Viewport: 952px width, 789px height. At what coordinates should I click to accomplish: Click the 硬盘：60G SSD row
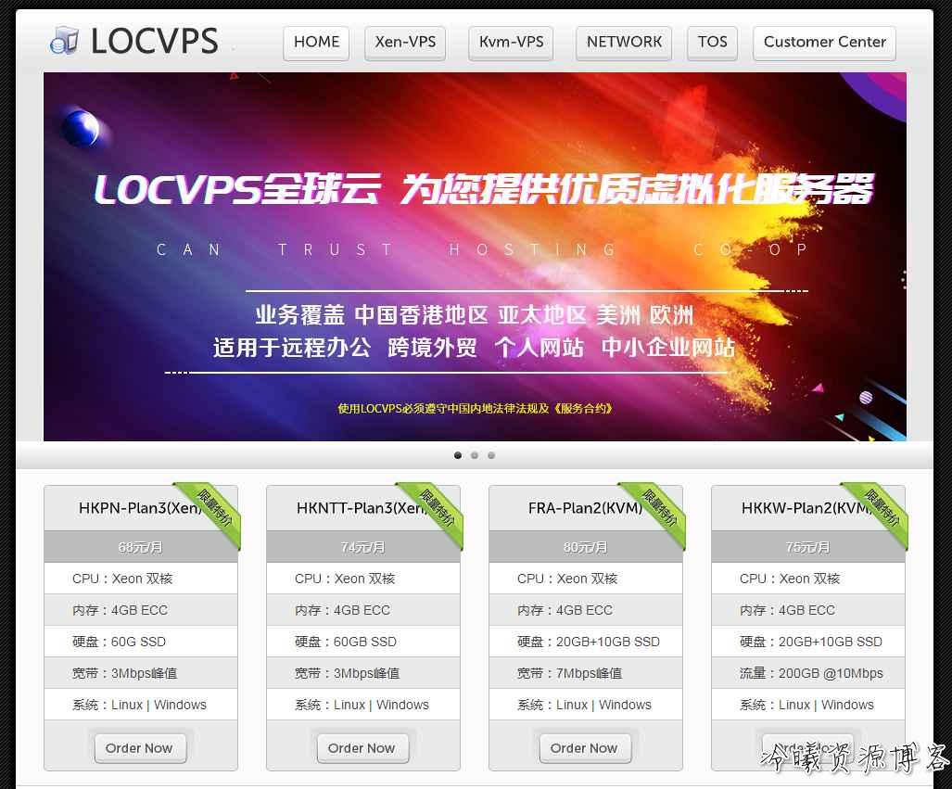[141, 642]
